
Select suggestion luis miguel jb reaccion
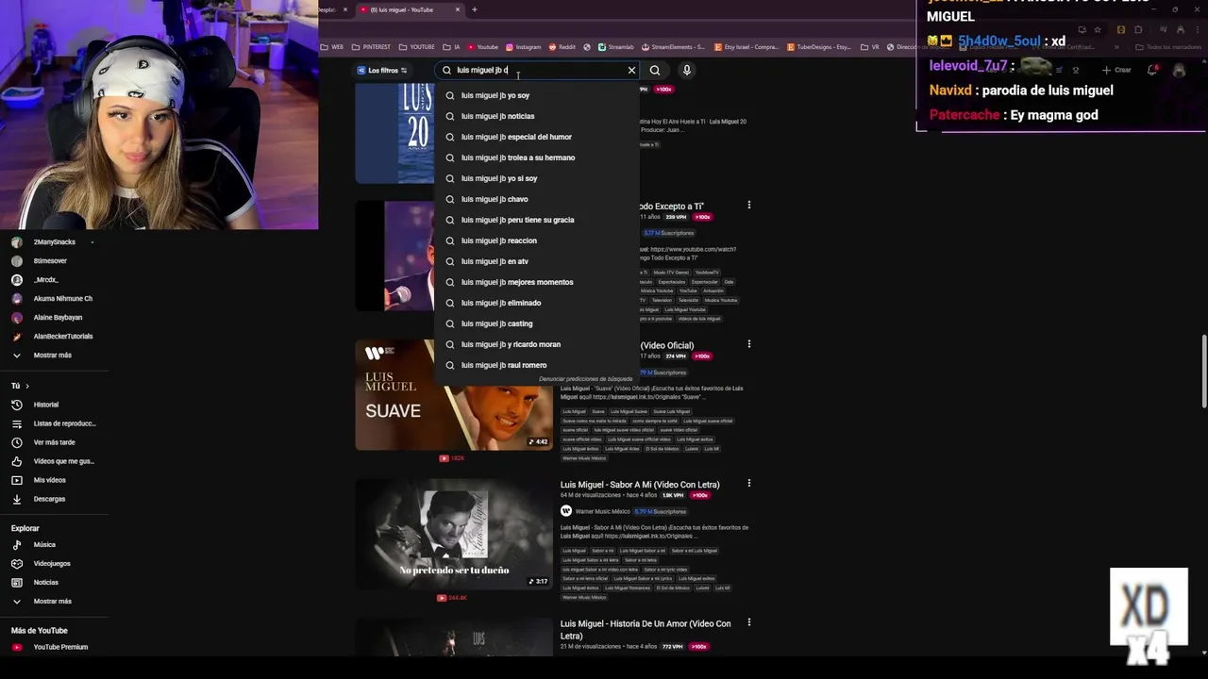tap(537, 240)
